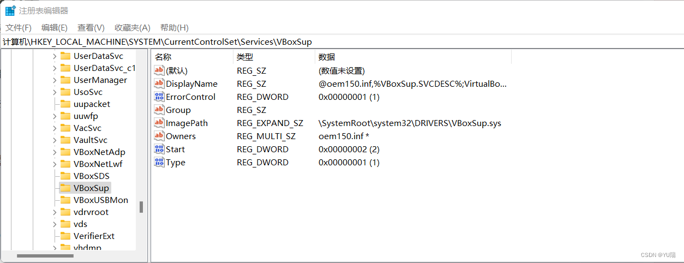Click string icon of (默认) value
The height and width of the screenshot is (263, 684).
click(159, 70)
